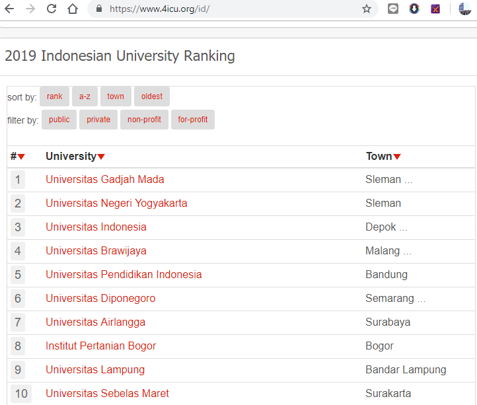Image resolution: width=477 pixels, height=405 pixels.
Task: Sort universities by oldest
Action: (152, 96)
